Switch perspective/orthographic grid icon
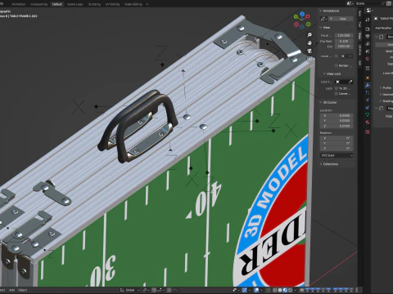Image resolution: width=393 pixels, height=294 pixels. click(x=309, y=59)
